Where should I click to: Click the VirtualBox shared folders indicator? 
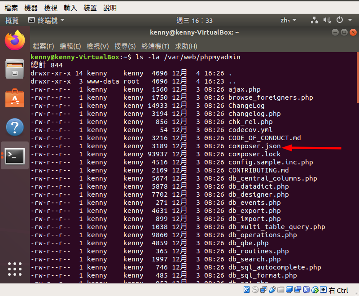(x=280, y=290)
